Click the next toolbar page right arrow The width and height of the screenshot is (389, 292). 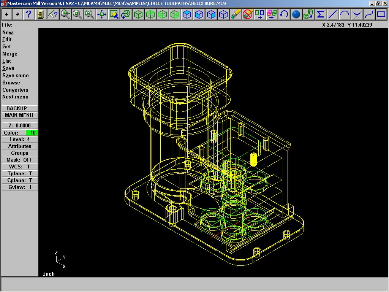[x=17, y=14]
